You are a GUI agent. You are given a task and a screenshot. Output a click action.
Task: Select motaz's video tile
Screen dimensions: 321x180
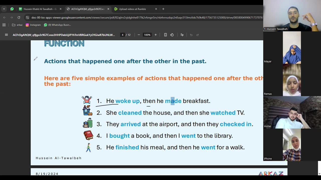(x=292, y=112)
